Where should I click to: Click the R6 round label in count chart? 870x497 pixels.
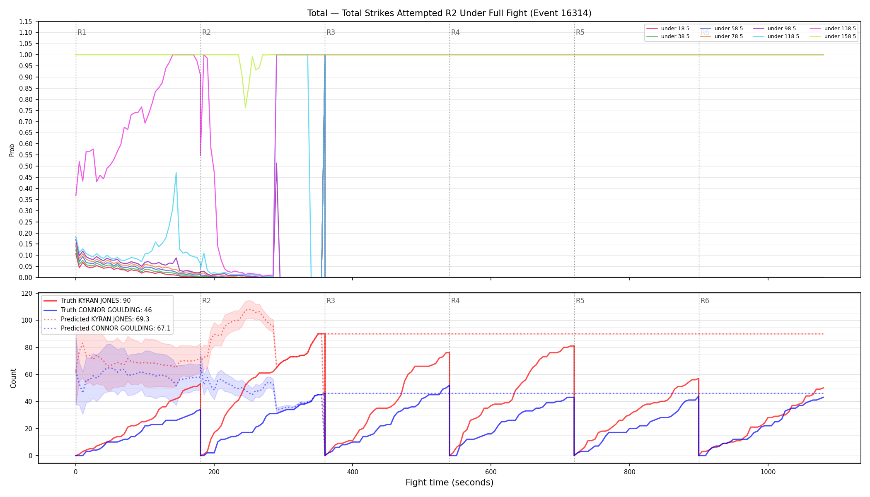click(705, 301)
